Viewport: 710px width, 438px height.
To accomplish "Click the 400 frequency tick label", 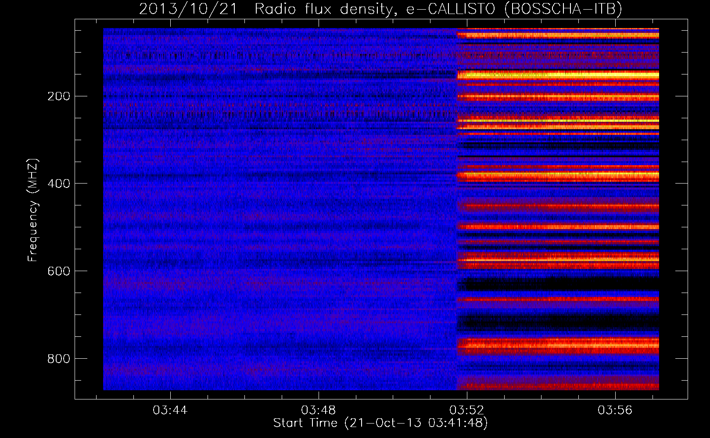I will coord(58,184).
